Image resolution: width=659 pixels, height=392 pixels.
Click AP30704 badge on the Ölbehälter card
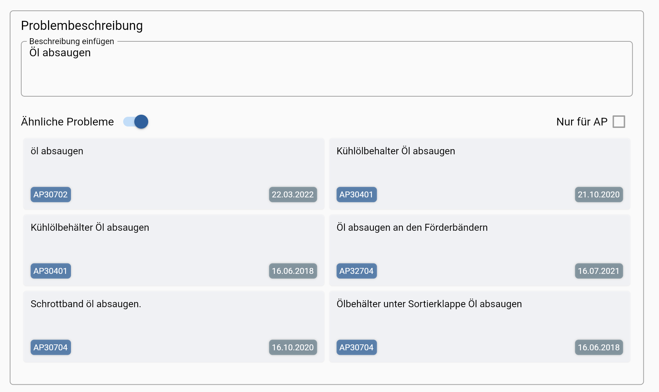click(356, 348)
